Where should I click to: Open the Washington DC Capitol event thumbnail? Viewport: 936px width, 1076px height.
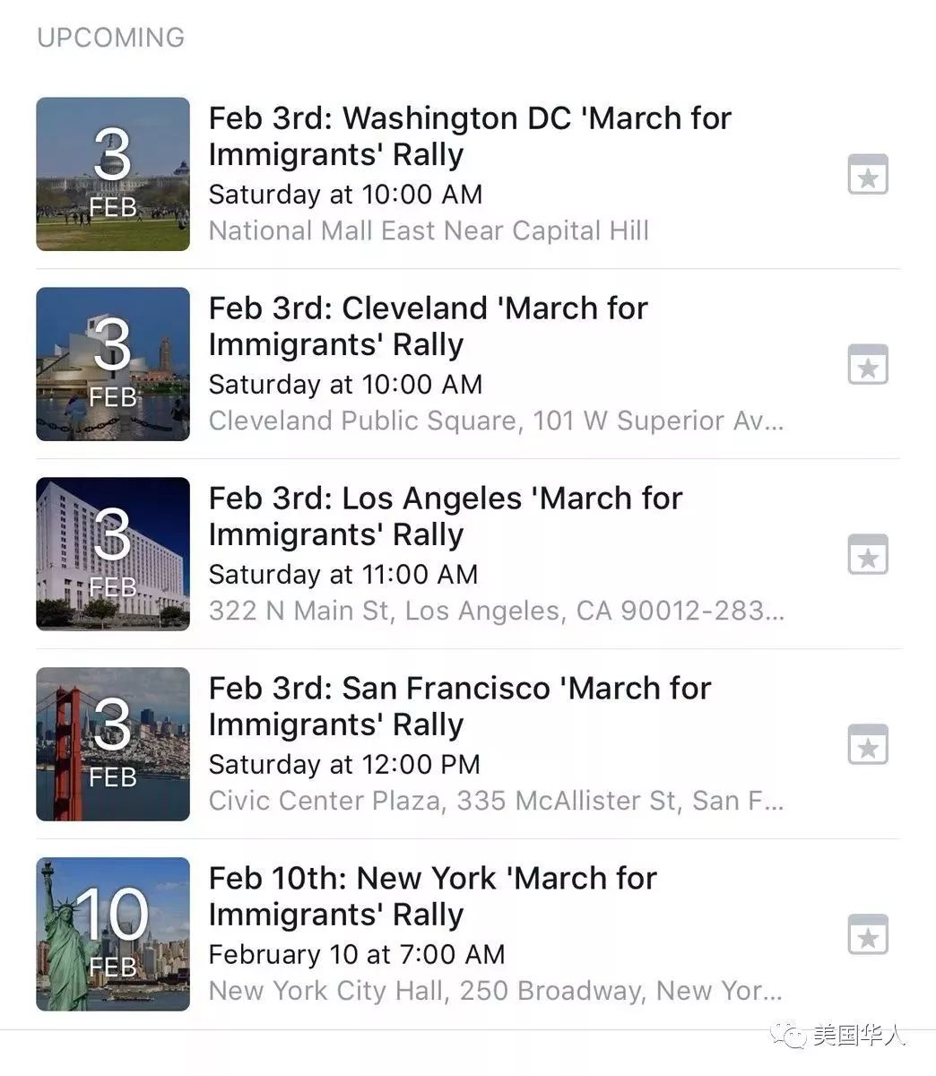tap(113, 174)
